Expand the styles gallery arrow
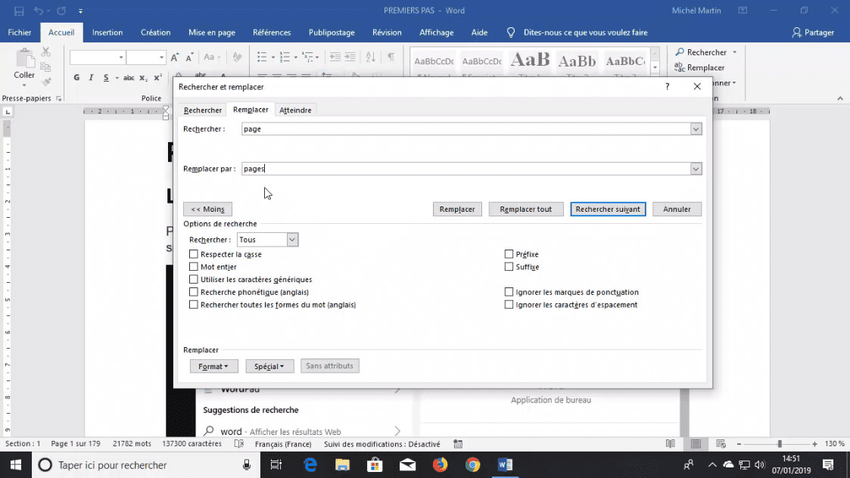Viewport: 850px width, 478px height. [x=655, y=67]
